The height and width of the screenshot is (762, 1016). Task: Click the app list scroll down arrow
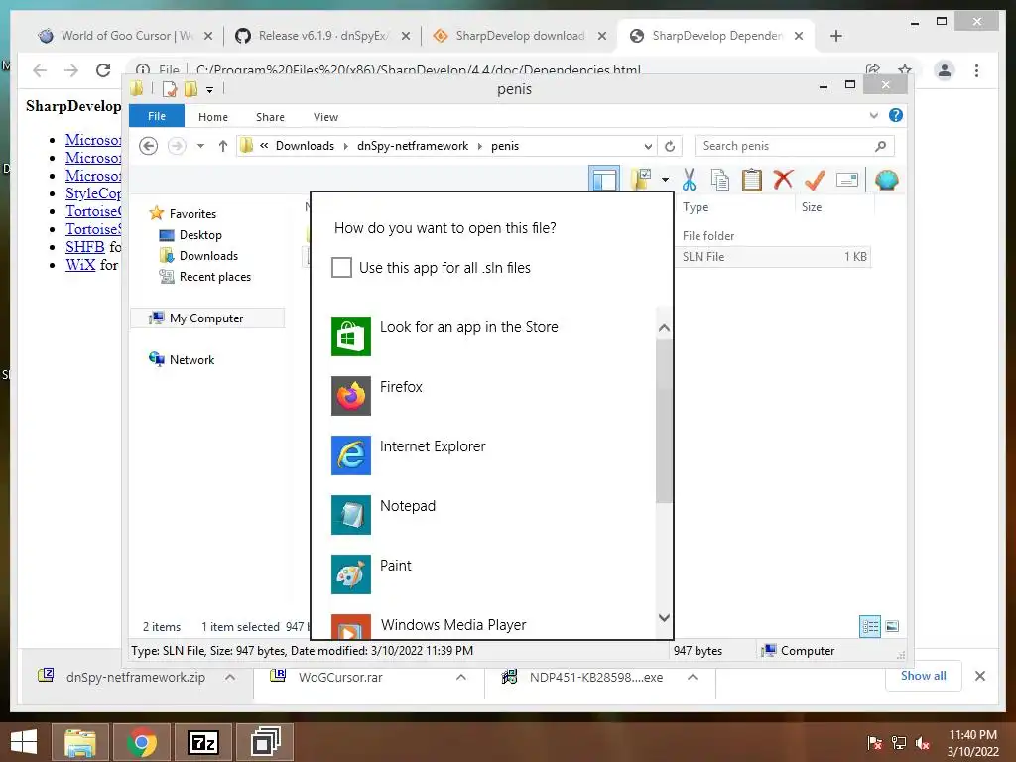(664, 617)
